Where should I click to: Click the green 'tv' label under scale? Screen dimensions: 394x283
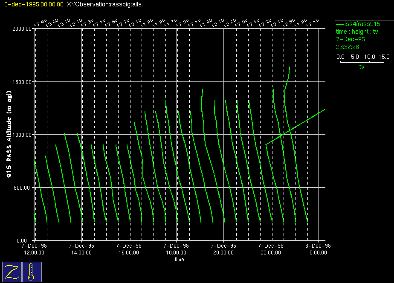coord(362,67)
